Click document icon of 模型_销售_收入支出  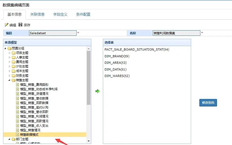tap(17, 126)
